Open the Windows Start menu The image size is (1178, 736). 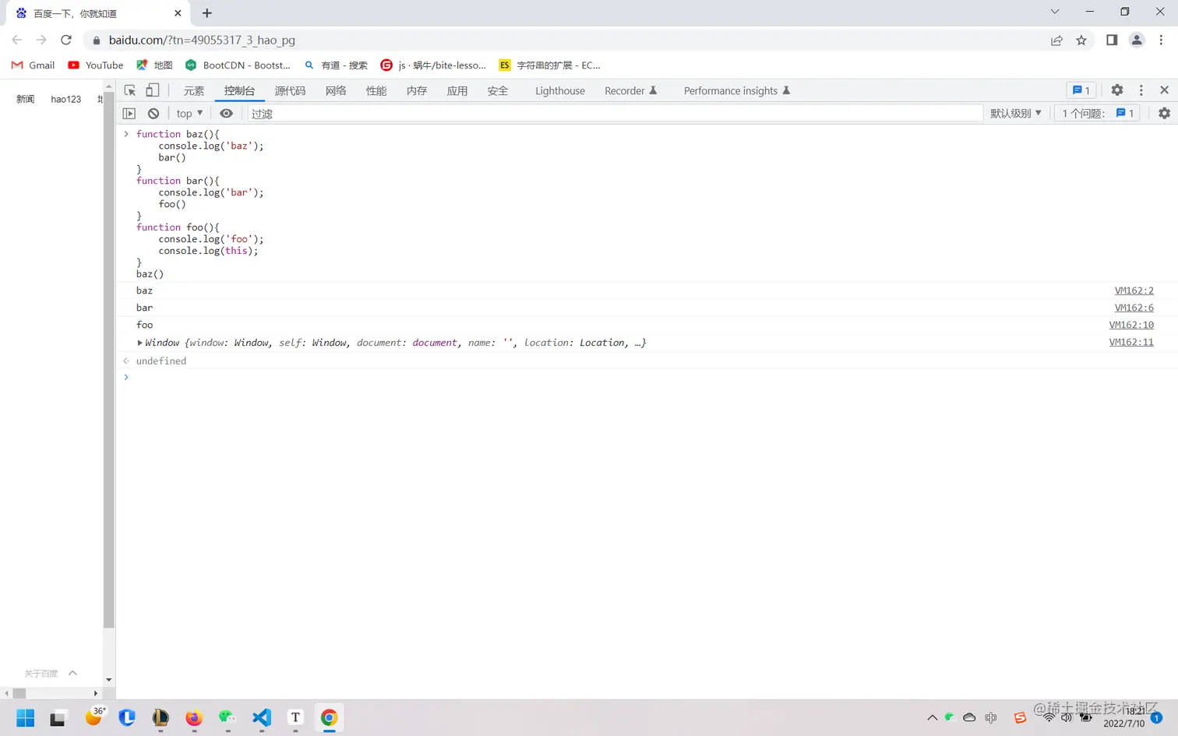tap(25, 718)
